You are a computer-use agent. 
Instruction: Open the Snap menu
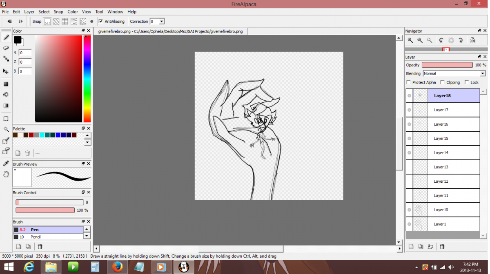tap(58, 12)
